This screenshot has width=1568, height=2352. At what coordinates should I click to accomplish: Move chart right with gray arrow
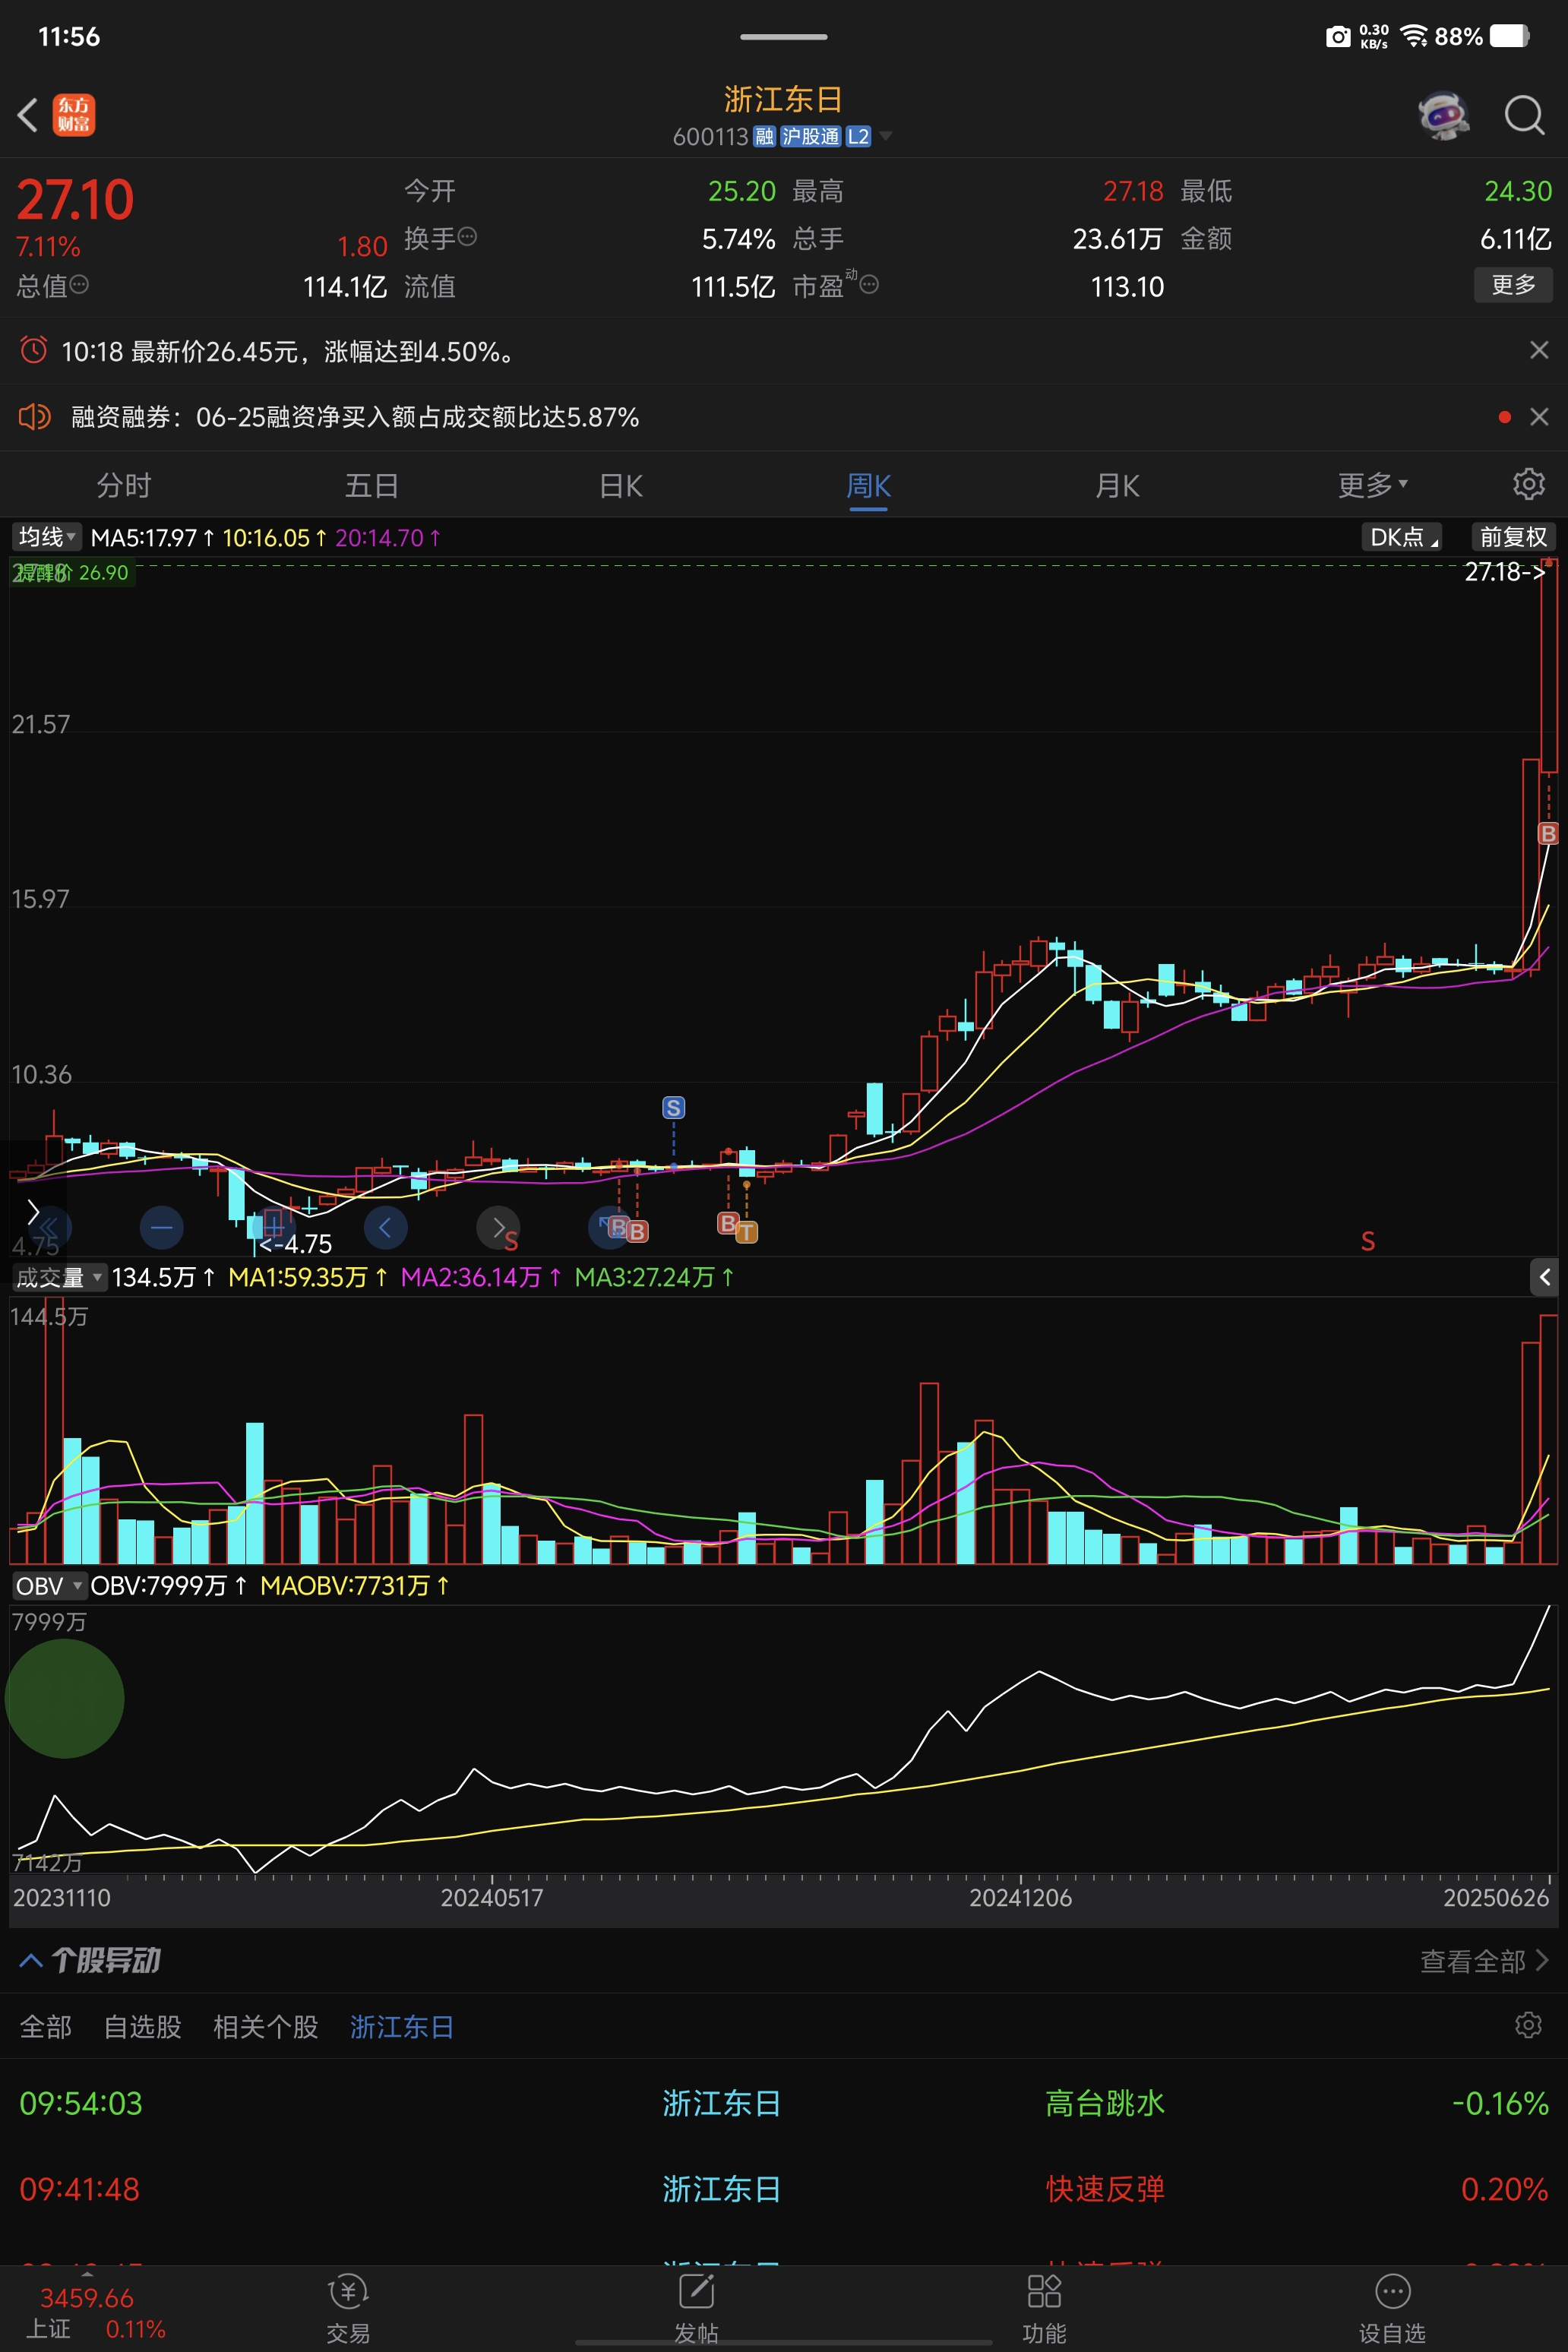[498, 1227]
